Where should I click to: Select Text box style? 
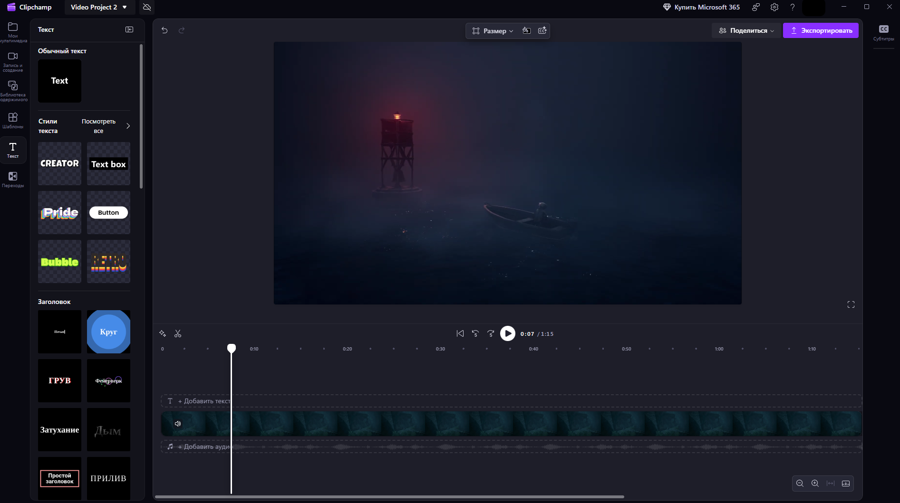108,163
